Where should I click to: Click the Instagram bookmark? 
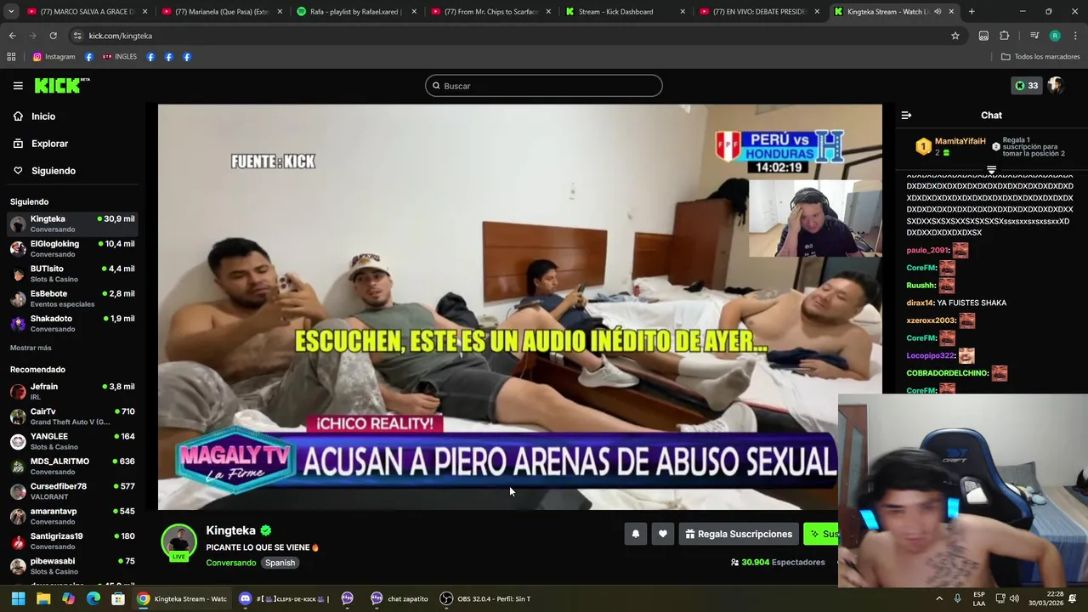tap(54, 57)
